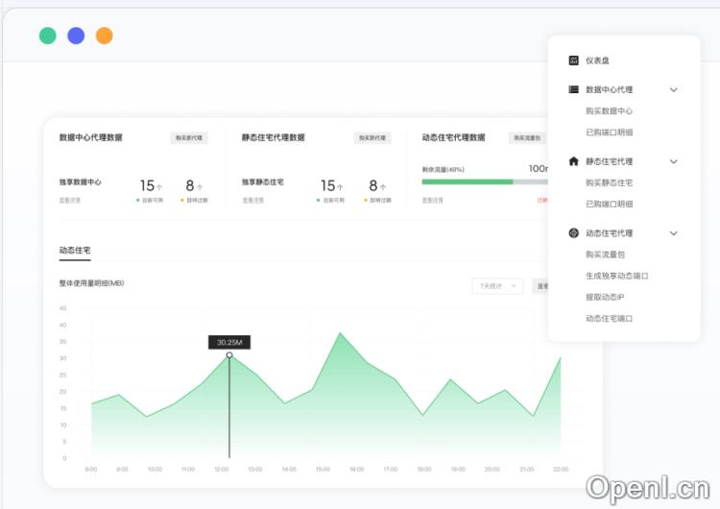Open 购买静态住宅 menu item
Image resolution: width=720 pixels, height=509 pixels.
pos(609,182)
